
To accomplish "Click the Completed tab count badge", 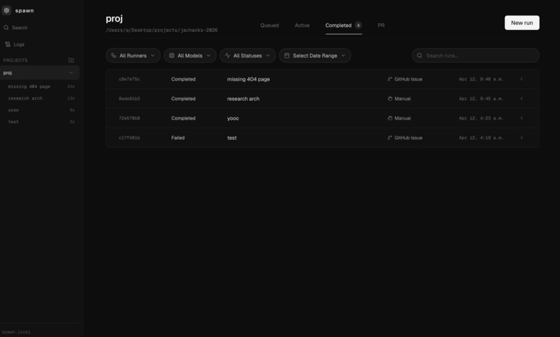I will point(359,25).
